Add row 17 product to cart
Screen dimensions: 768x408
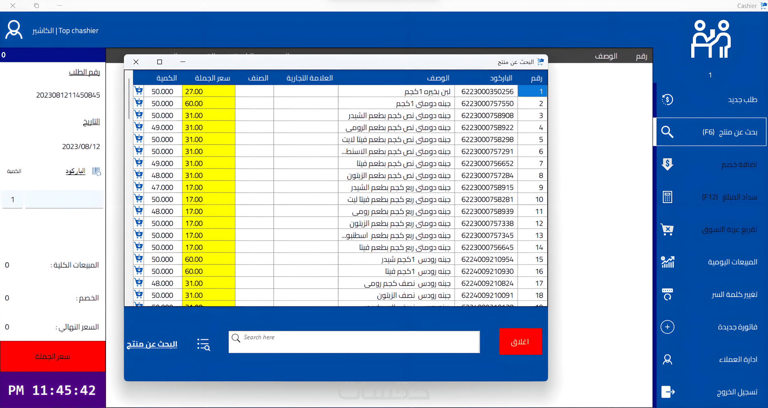pos(139,283)
